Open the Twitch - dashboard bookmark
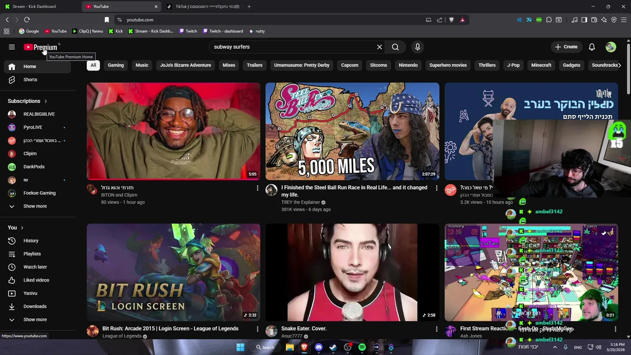This screenshot has height=355, width=631. coord(222,31)
